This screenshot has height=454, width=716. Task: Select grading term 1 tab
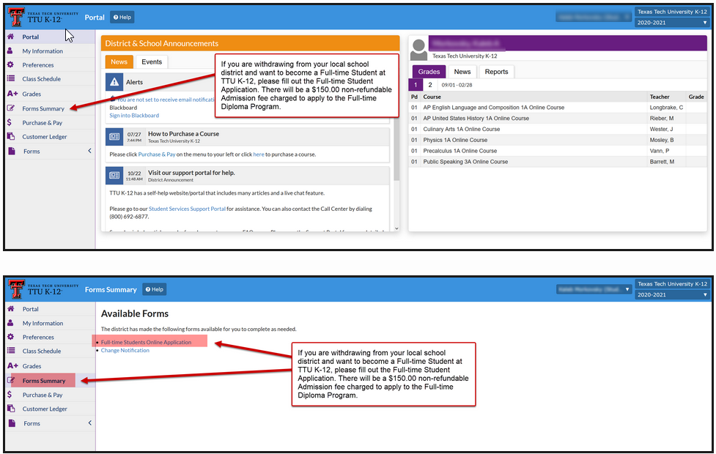pos(416,85)
